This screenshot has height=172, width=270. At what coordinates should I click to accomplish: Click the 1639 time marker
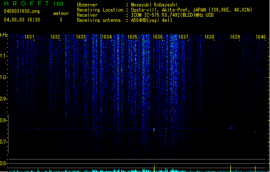tap(235, 37)
